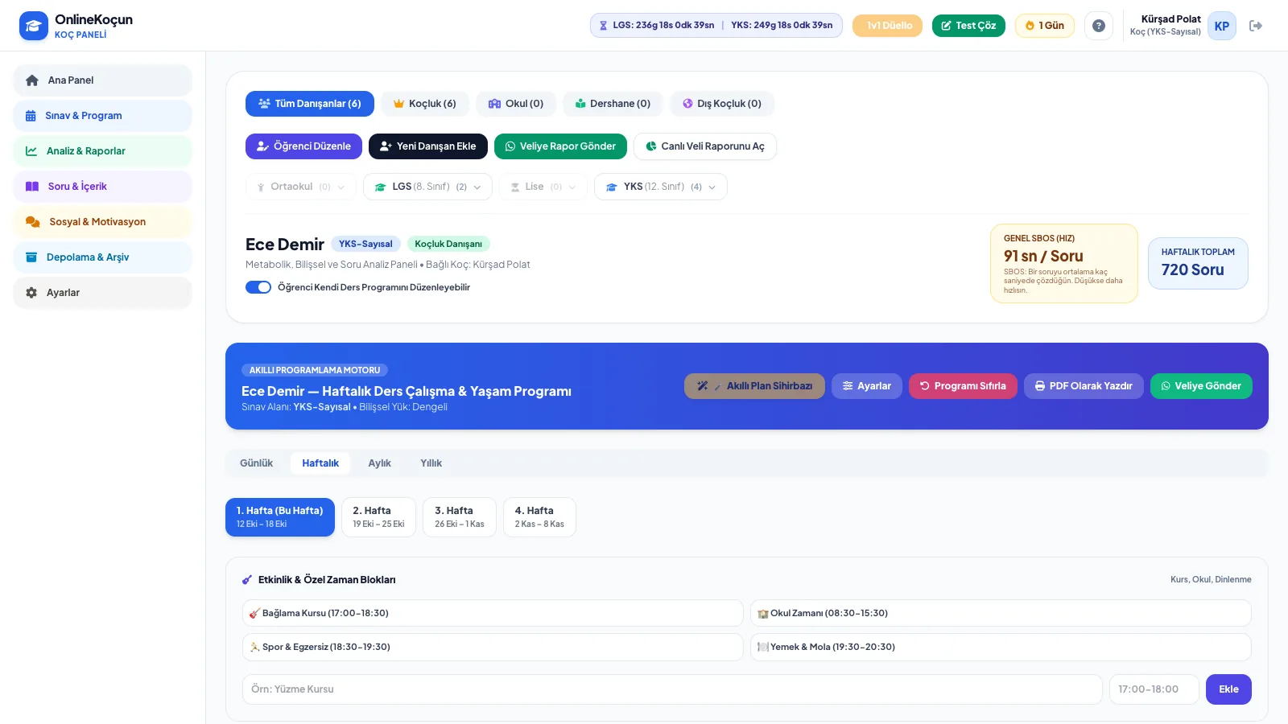Click the Ekle button
The image size is (1288, 724).
(x=1228, y=689)
